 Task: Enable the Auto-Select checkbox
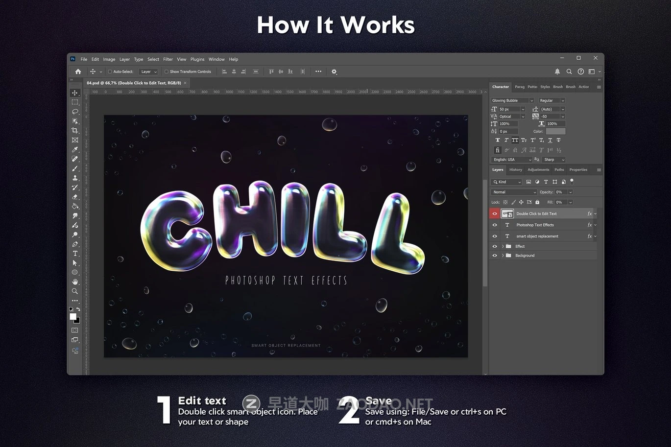coord(110,71)
